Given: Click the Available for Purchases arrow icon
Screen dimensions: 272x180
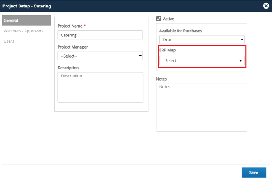Looking at the screenshot, I should point(242,40).
